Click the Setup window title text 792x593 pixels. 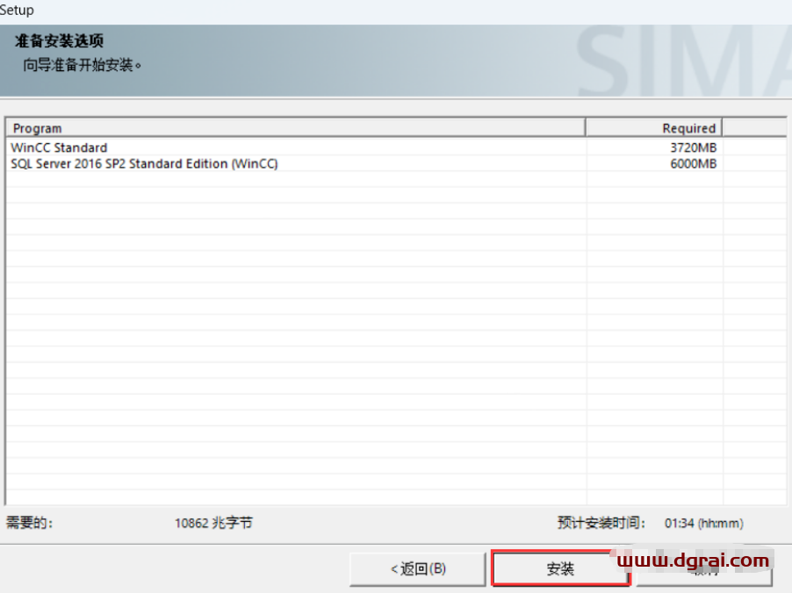(x=18, y=10)
